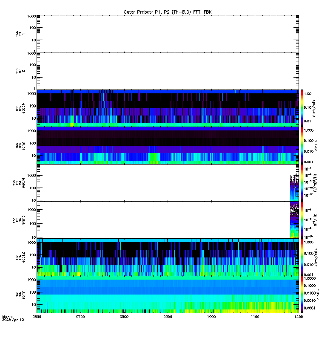Click the thc fff eac34 color bar

[302, 183]
